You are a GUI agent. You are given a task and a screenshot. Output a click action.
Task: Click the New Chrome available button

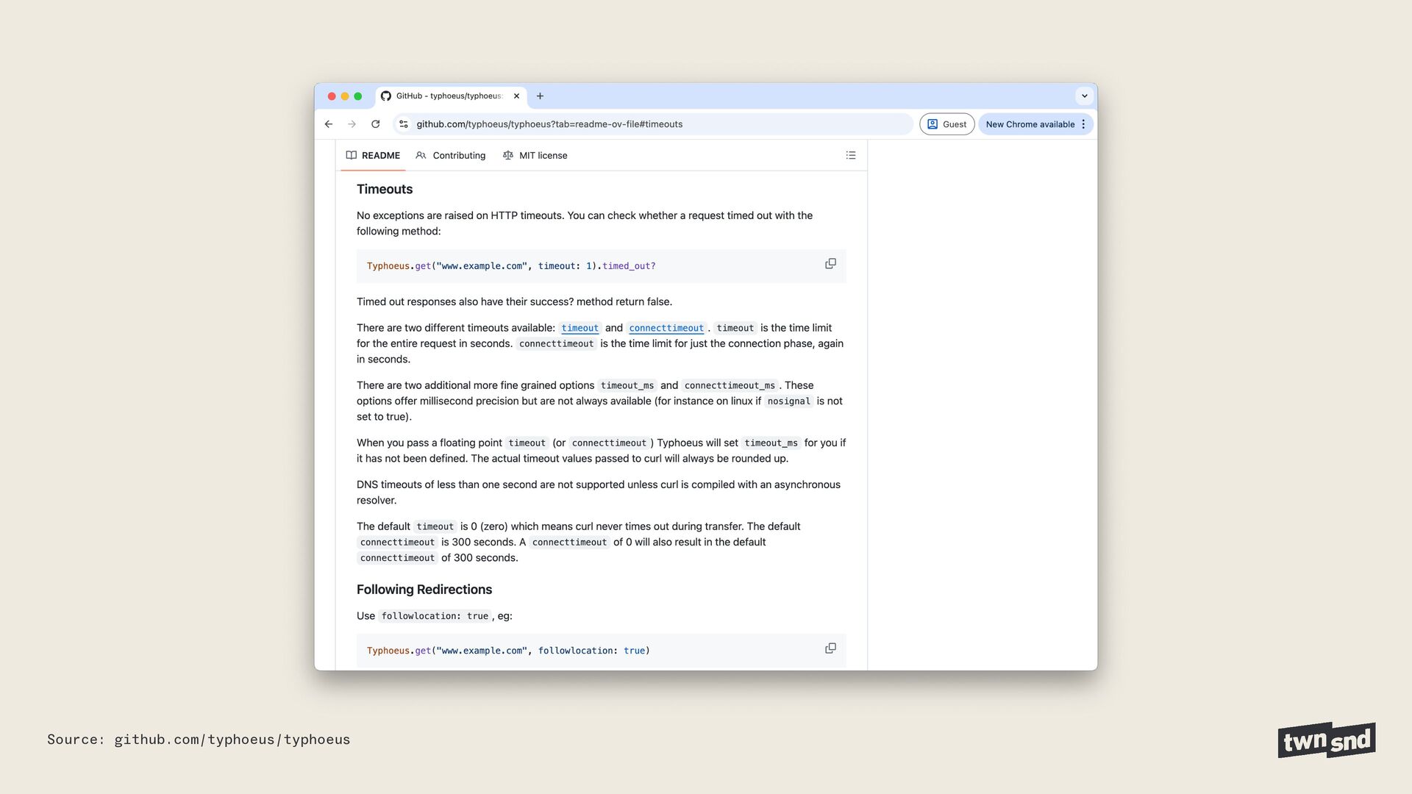[1030, 124]
